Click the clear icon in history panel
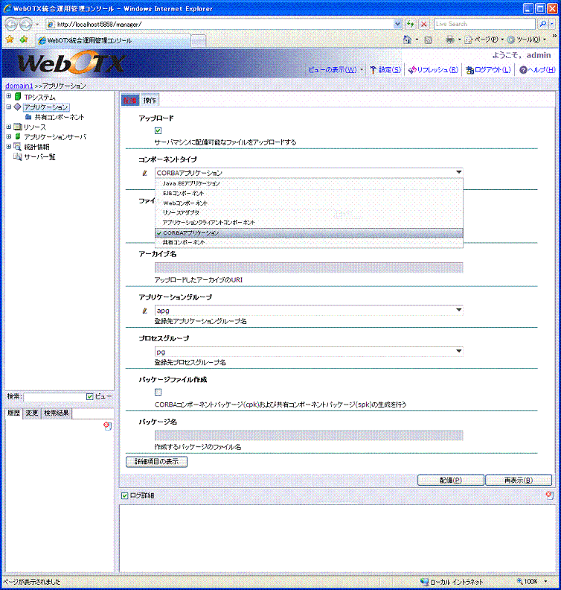Screen dimensions: 561x590 pyautogui.click(x=107, y=425)
